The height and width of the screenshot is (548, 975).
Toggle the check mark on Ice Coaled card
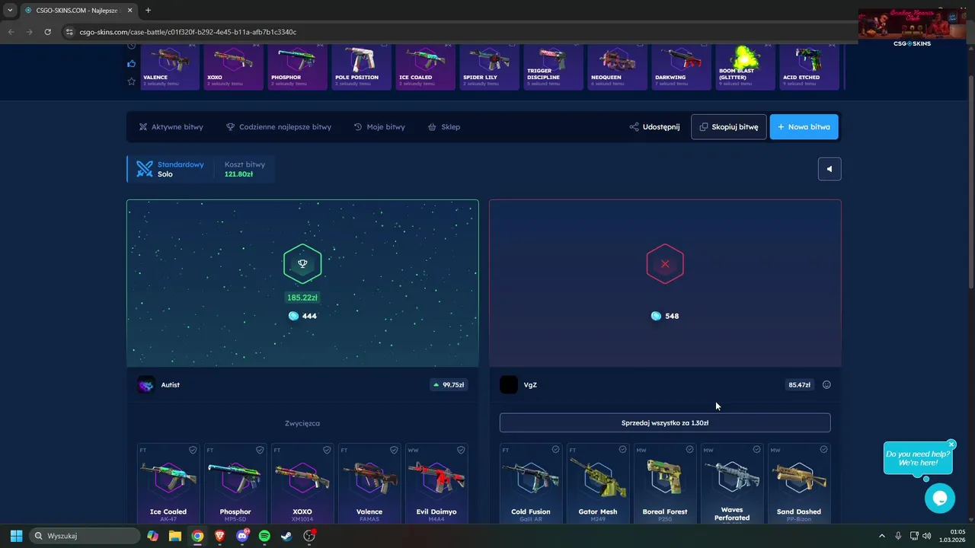193,450
